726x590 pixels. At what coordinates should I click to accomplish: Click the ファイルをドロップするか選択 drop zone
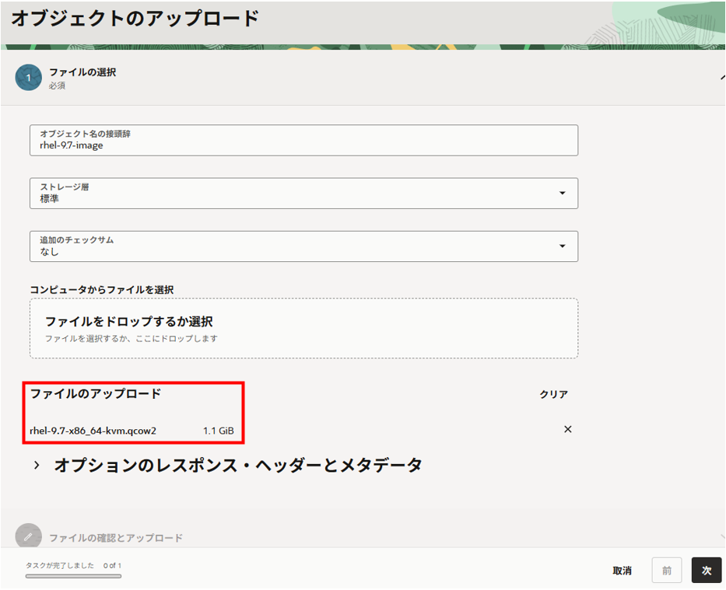click(x=303, y=328)
